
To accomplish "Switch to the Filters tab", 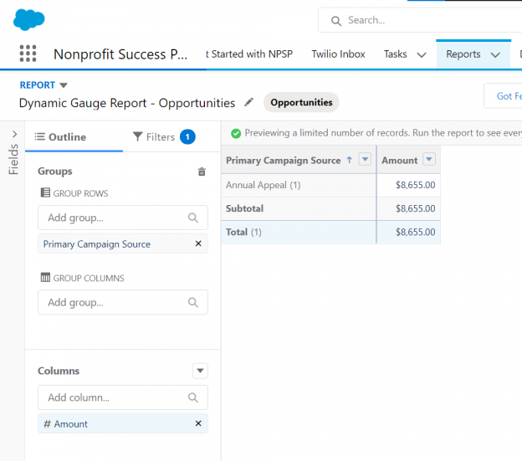I will (163, 137).
